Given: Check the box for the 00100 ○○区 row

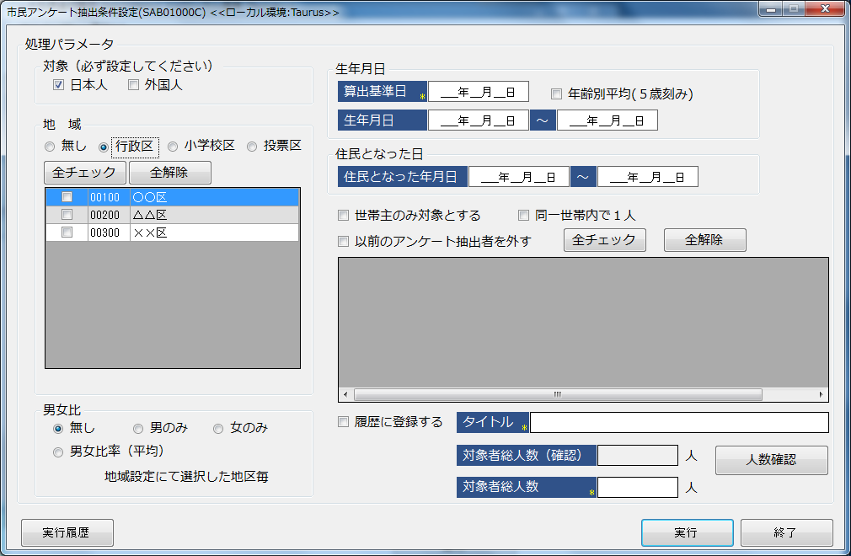Looking at the screenshot, I should coord(67,197).
